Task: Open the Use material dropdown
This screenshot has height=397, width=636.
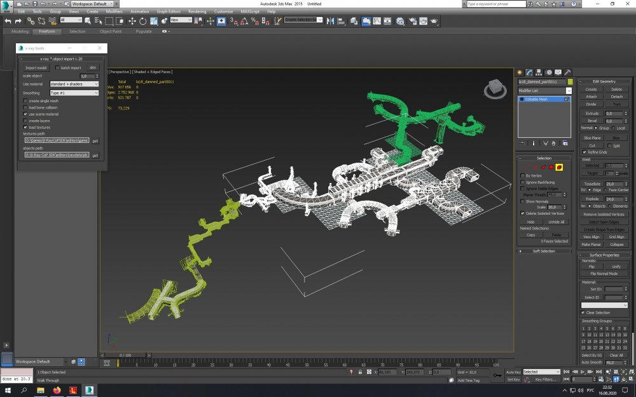Action: pos(74,84)
